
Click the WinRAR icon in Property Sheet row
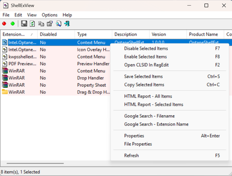(x=5, y=85)
